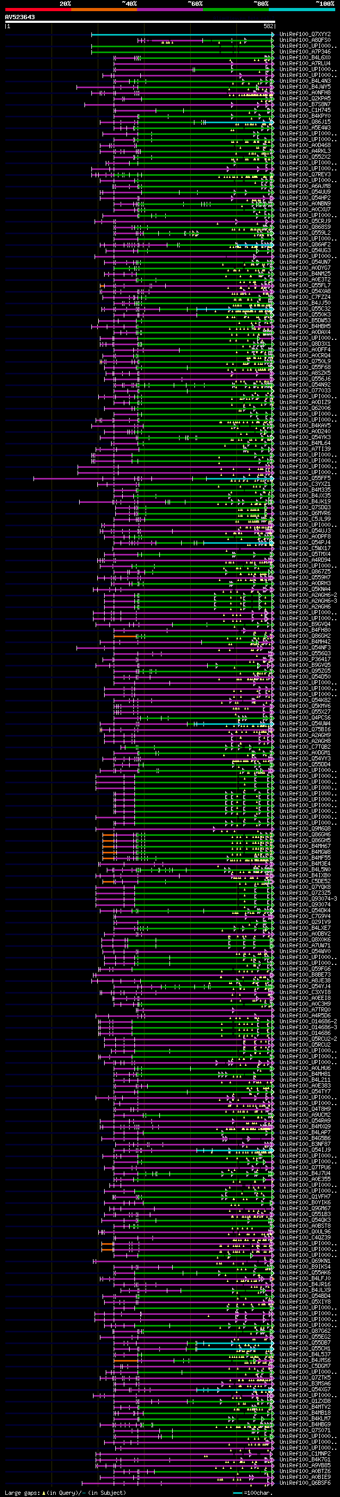Select hit label UniRef100_Q29IV9
Viewport: 340px width, 1497px height.
pyautogui.click(x=305, y=922)
